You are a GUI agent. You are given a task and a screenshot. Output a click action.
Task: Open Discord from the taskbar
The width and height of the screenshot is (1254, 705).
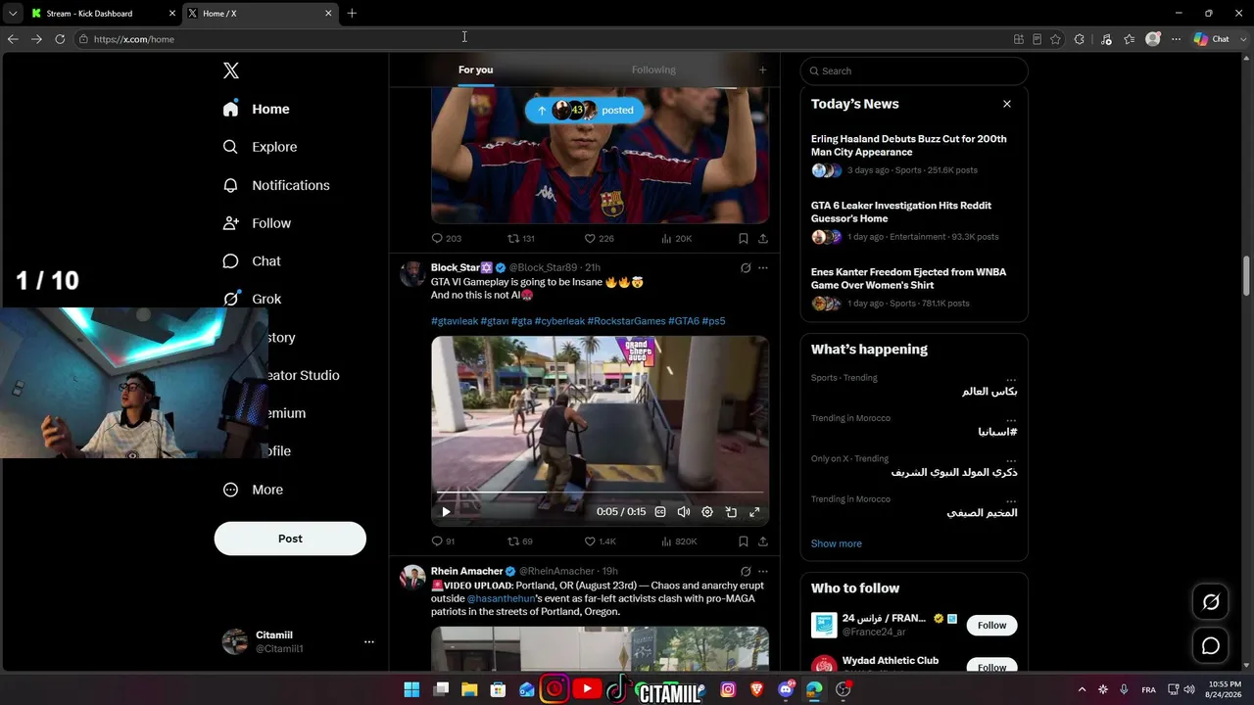point(785,689)
